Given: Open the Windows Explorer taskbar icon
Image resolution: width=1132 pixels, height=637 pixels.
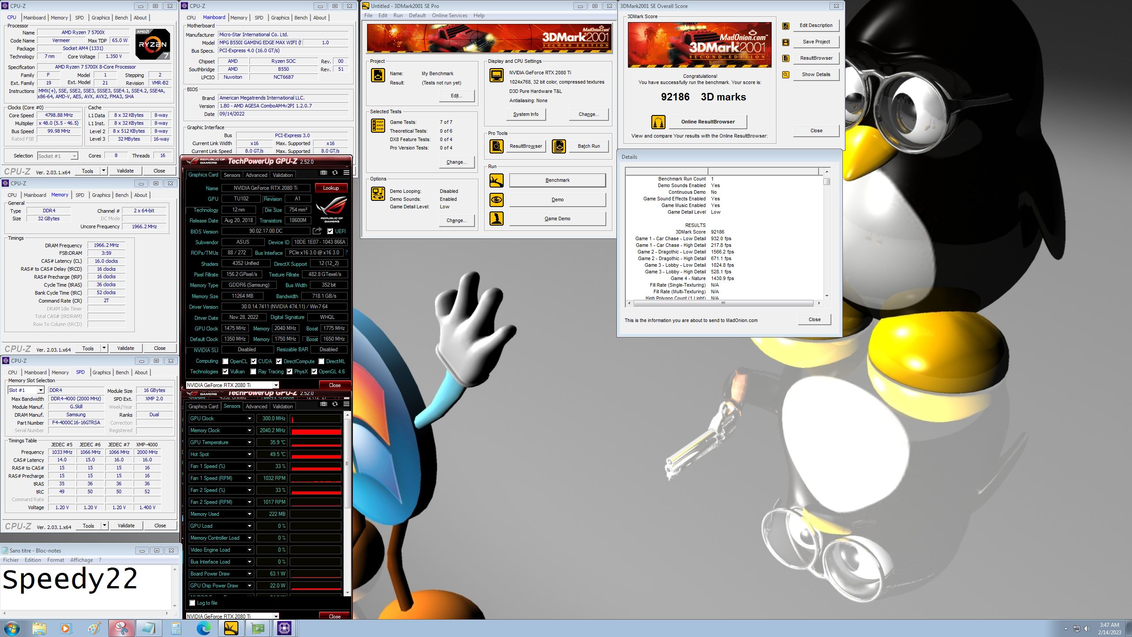Looking at the screenshot, I should pyautogui.click(x=39, y=628).
